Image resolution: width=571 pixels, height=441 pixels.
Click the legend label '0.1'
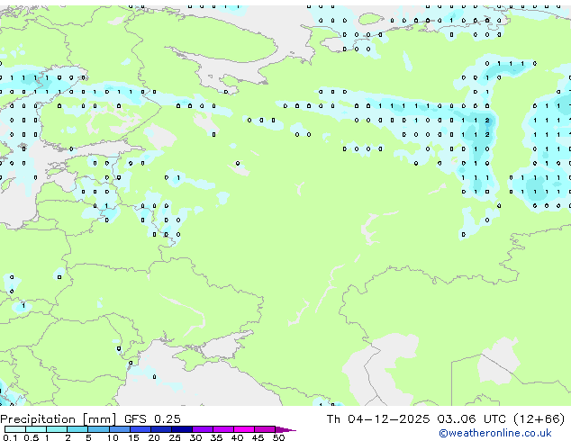(10, 437)
